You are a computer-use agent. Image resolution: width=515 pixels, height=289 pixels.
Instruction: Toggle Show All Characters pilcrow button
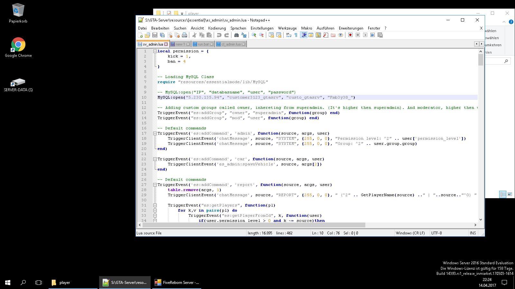coord(296,35)
